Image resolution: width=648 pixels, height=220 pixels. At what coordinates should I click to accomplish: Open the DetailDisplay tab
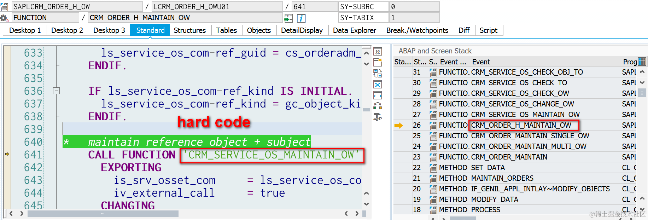pos(302,30)
